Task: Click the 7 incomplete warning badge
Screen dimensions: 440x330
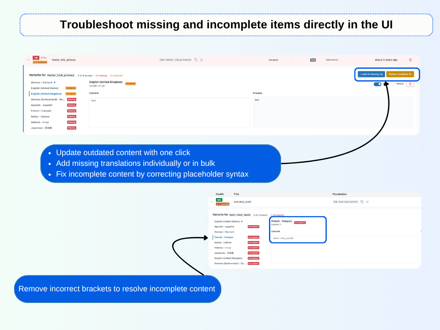Action: pos(223,204)
